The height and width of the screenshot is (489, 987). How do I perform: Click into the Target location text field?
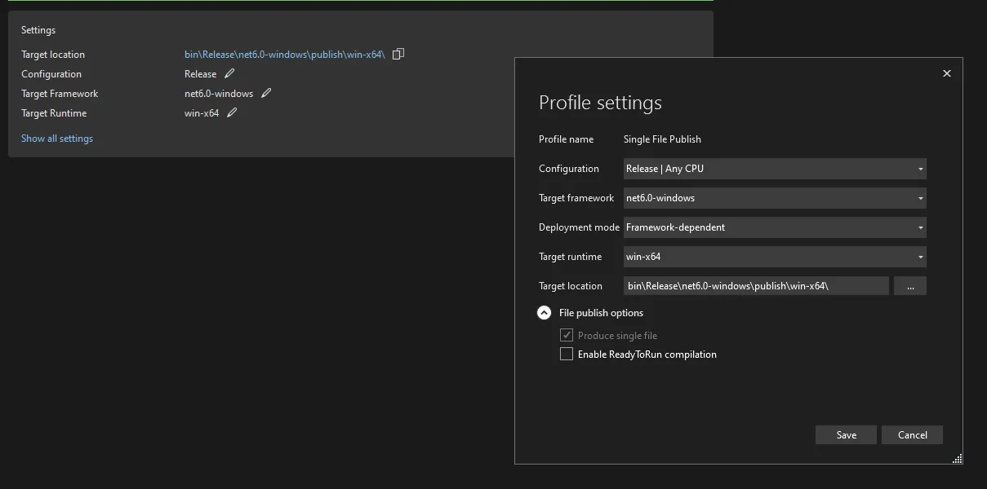[x=756, y=286]
